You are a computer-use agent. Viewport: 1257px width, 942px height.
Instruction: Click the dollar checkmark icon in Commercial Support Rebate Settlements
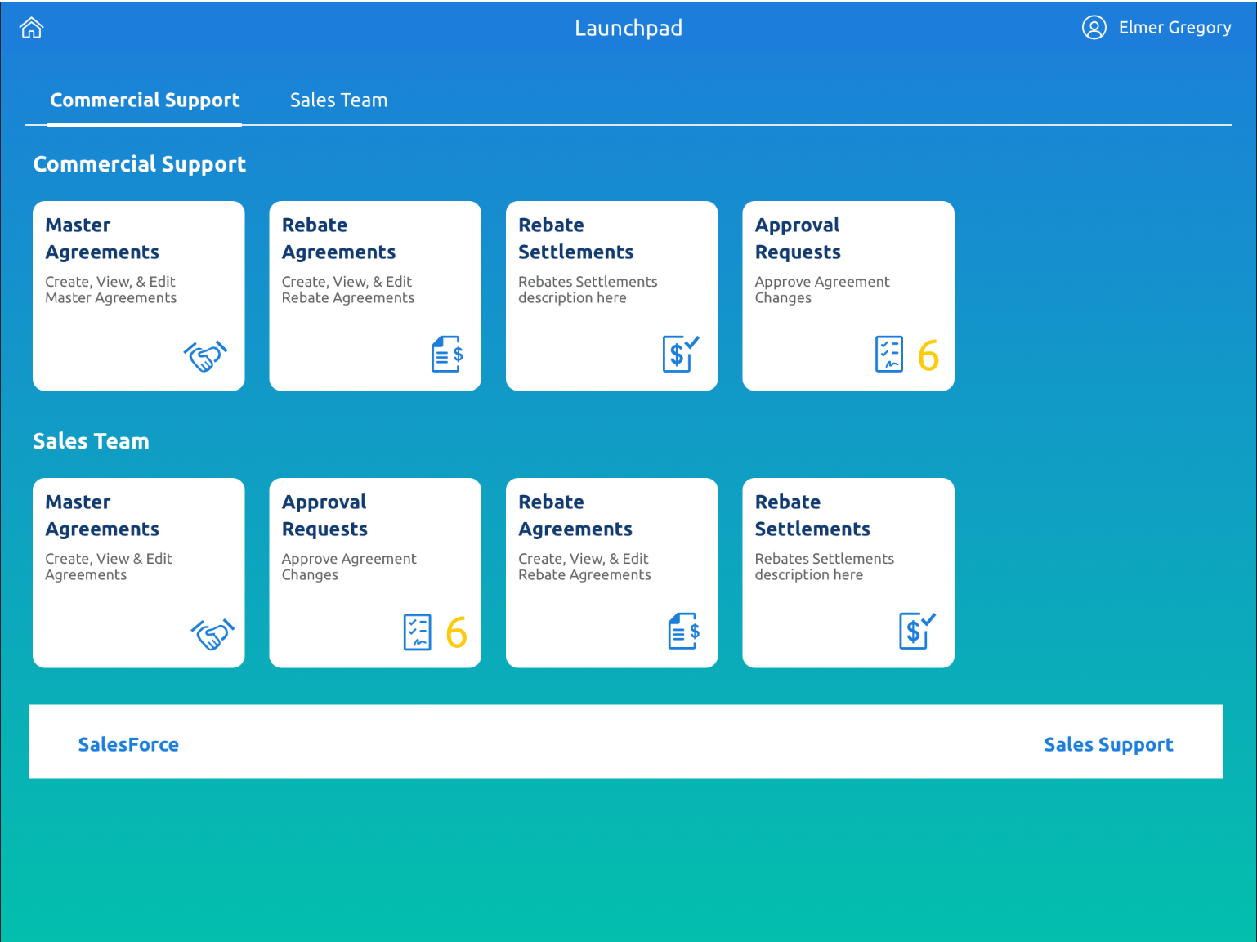[681, 354]
